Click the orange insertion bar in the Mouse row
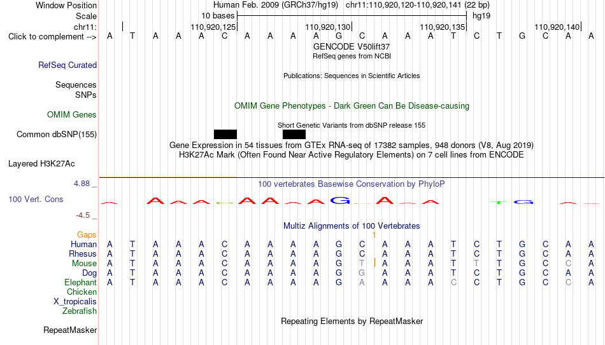Viewport: 605px width, 345px height. tap(374, 262)
